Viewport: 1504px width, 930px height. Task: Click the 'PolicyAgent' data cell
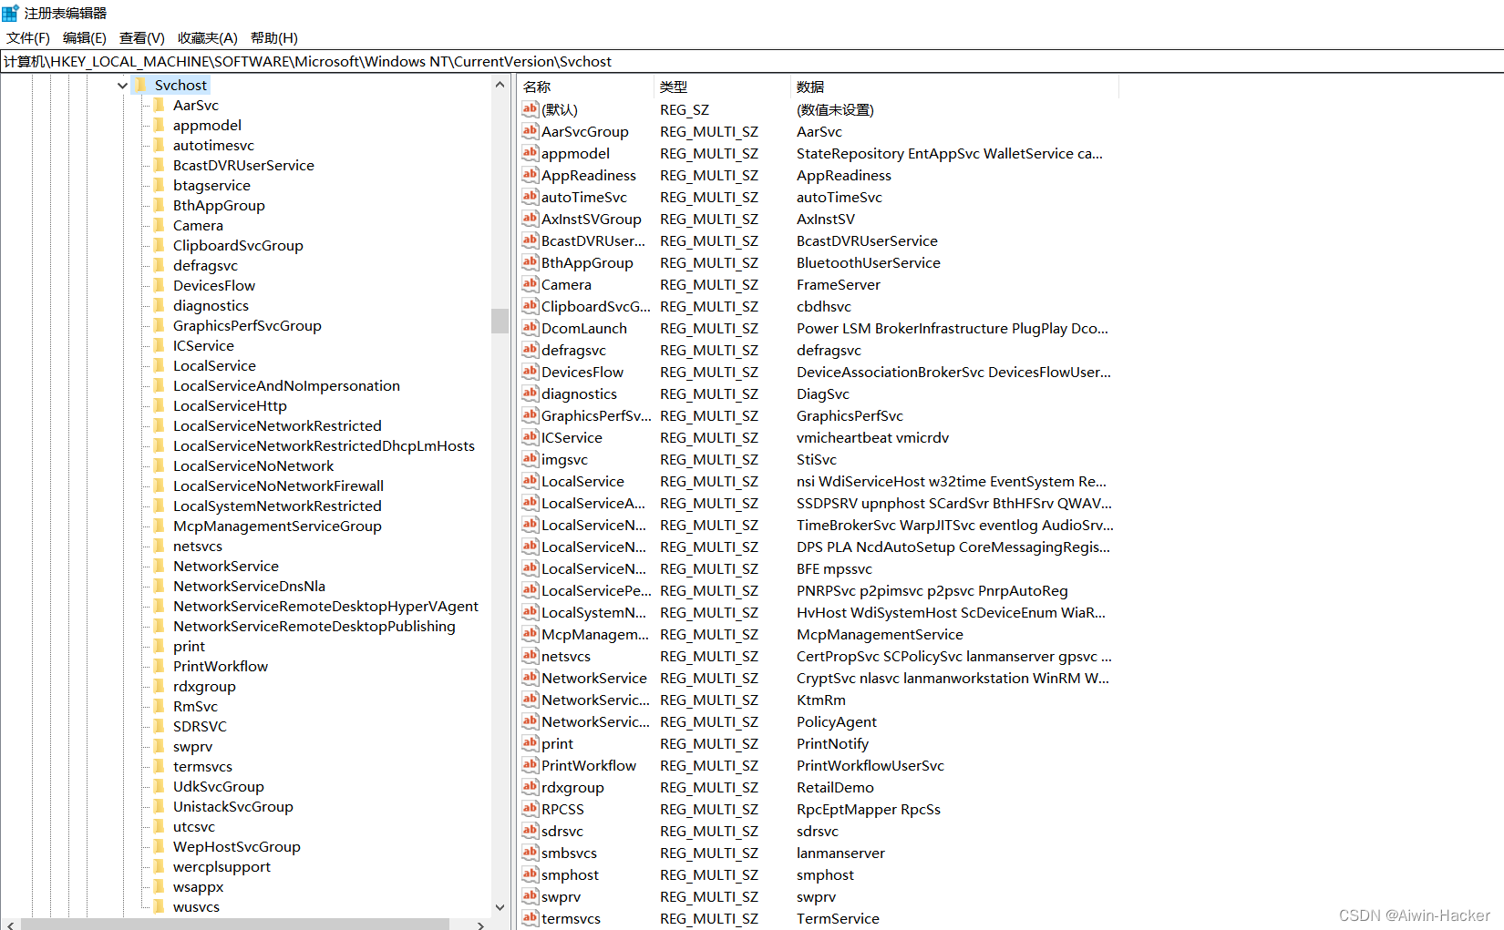[837, 721]
